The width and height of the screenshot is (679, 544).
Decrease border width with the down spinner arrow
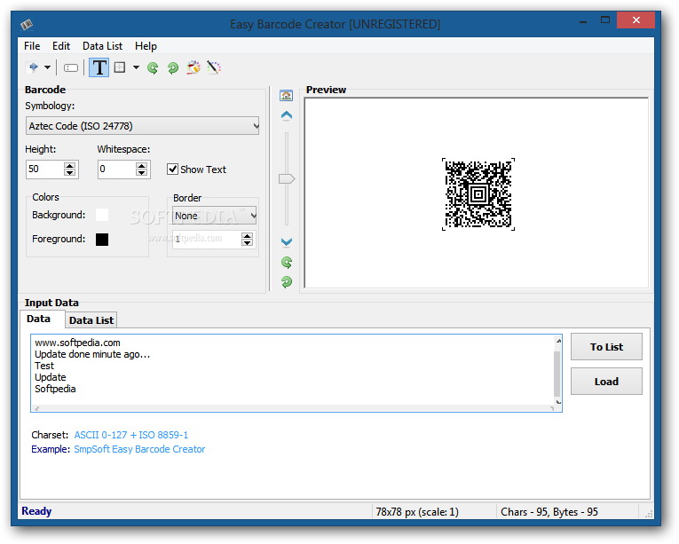tap(248, 243)
